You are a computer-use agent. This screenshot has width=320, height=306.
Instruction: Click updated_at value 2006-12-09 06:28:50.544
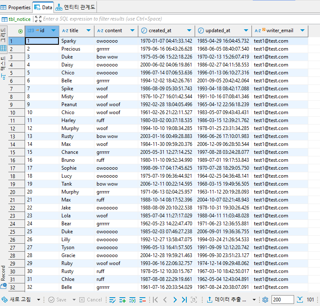pos(223,144)
